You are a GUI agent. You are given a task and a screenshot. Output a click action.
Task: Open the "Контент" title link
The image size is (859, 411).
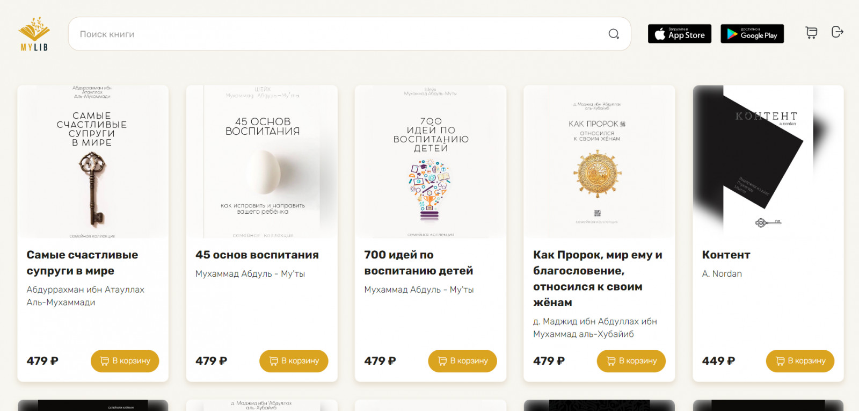(x=726, y=255)
